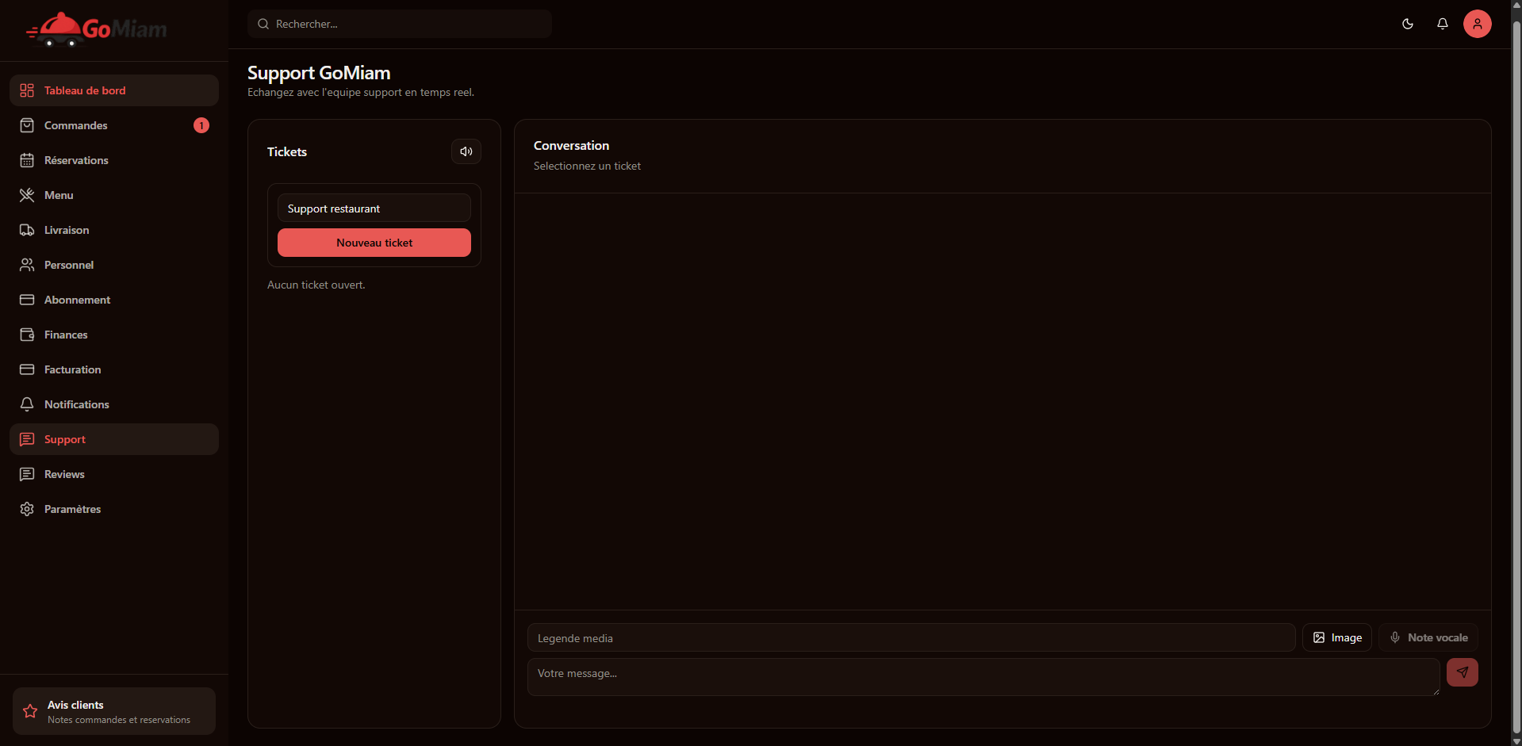This screenshot has height=746, width=1522.
Task: Click the Paramètres gear icon
Action: point(27,509)
